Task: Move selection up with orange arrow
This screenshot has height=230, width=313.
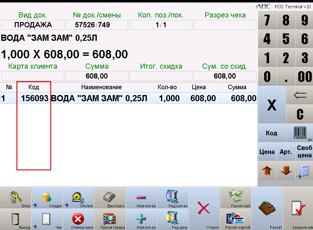Action: tap(267, 171)
